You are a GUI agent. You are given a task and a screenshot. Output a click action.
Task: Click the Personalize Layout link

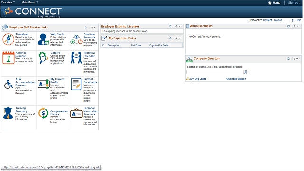[x=277, y=20]
